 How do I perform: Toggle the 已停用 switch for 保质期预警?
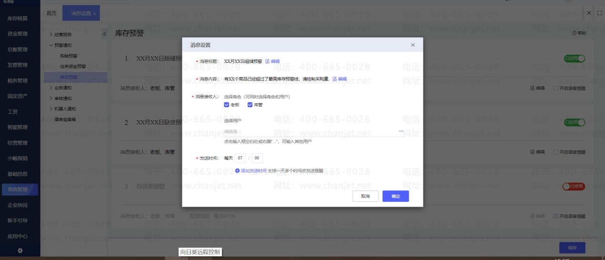pyautogui.click(x=573, y=186)
